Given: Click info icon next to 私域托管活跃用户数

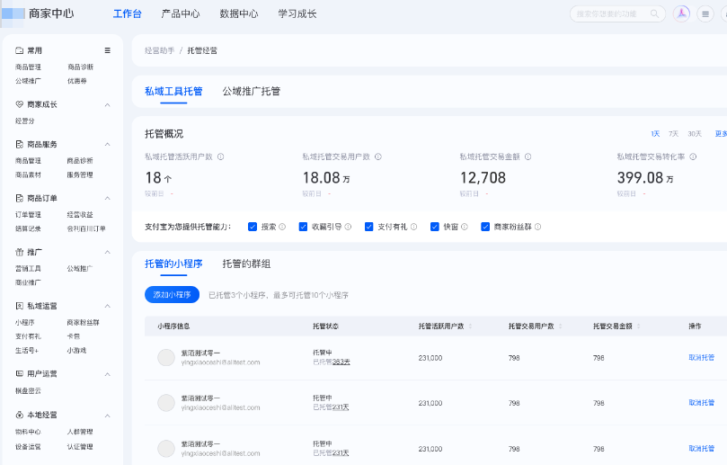Looking at the screenshot, I should (x=221, y=156).
